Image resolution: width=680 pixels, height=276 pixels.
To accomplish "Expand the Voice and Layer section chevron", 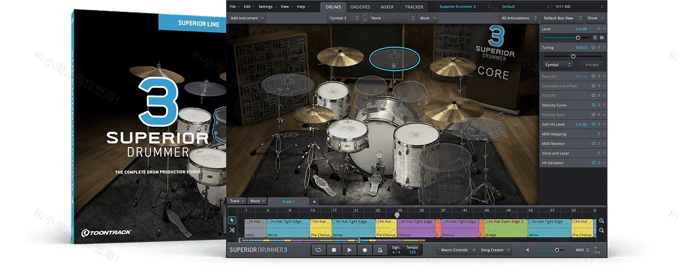I will point(604,153).
